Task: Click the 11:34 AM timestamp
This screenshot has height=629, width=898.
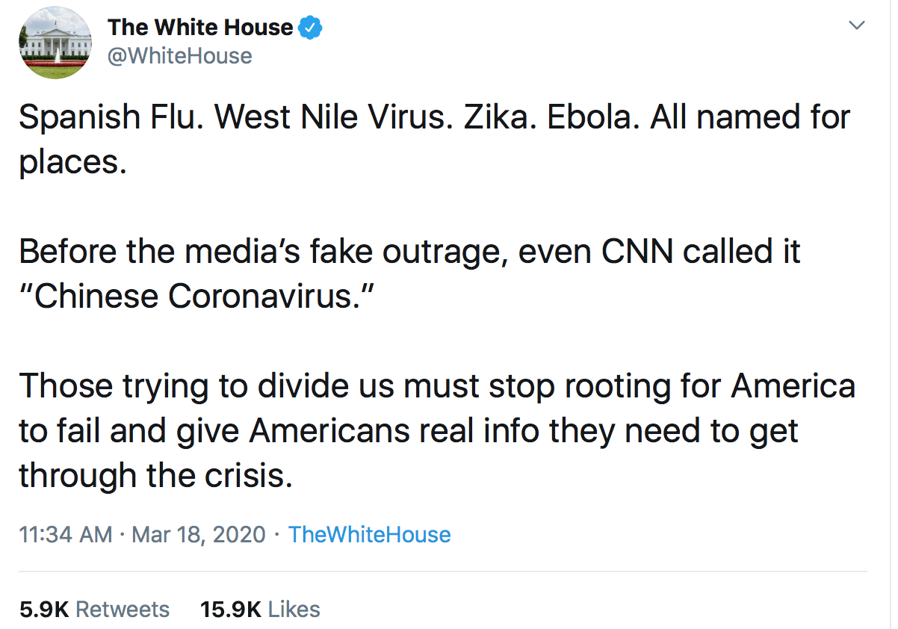Action: pyautogui.click(x=66, y=535)
